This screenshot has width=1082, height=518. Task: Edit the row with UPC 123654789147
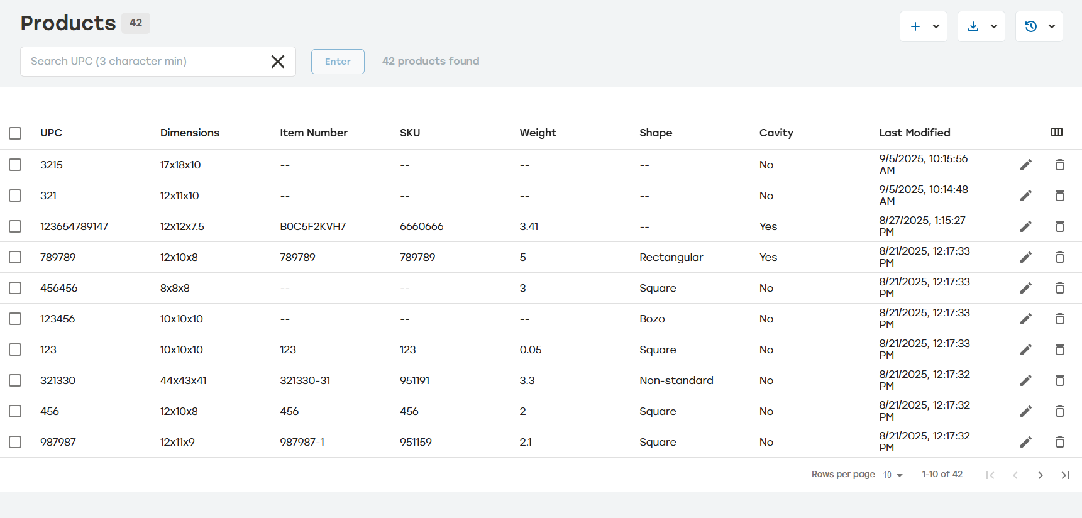pos(1025,226)
